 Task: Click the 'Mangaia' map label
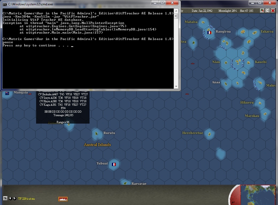tap(21, 92)
